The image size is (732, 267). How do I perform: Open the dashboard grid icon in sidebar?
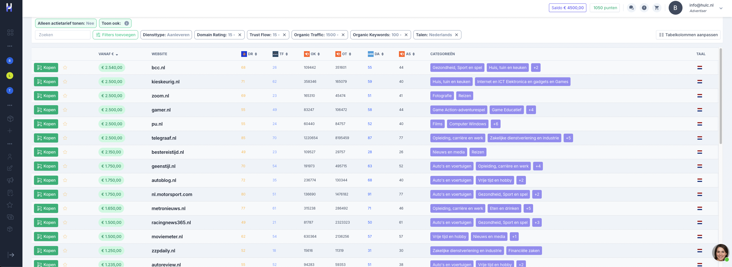[10, 32]
